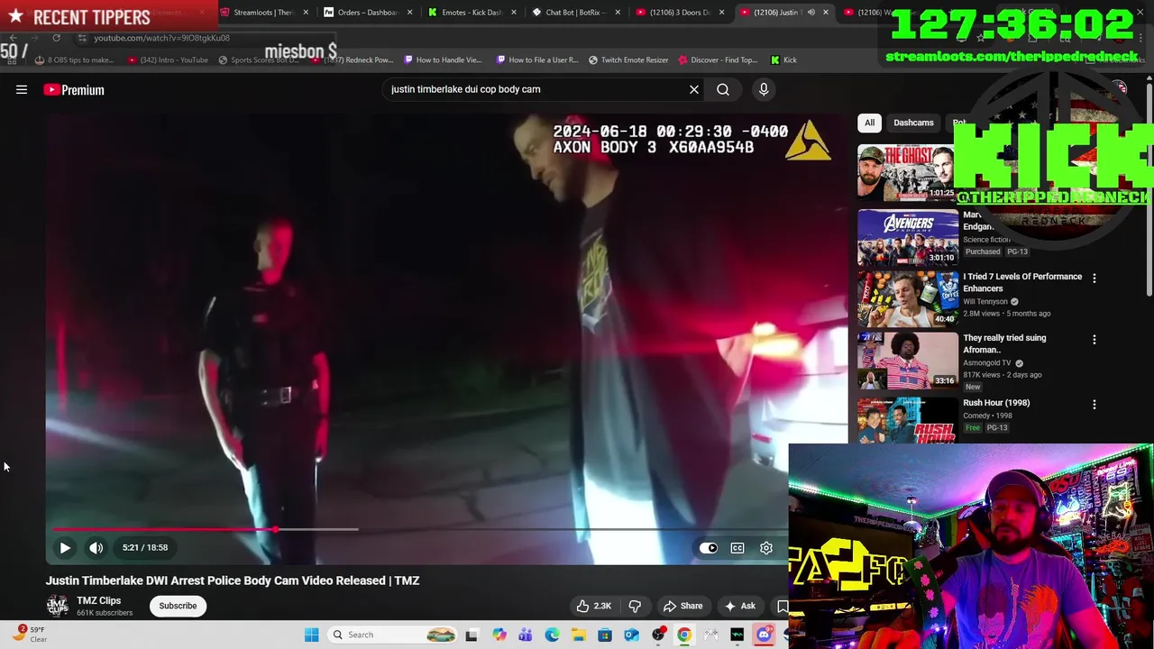Mute the video volume speaker icon
This screenshot has height=649, width=1154.
click(x=96, y=547)
